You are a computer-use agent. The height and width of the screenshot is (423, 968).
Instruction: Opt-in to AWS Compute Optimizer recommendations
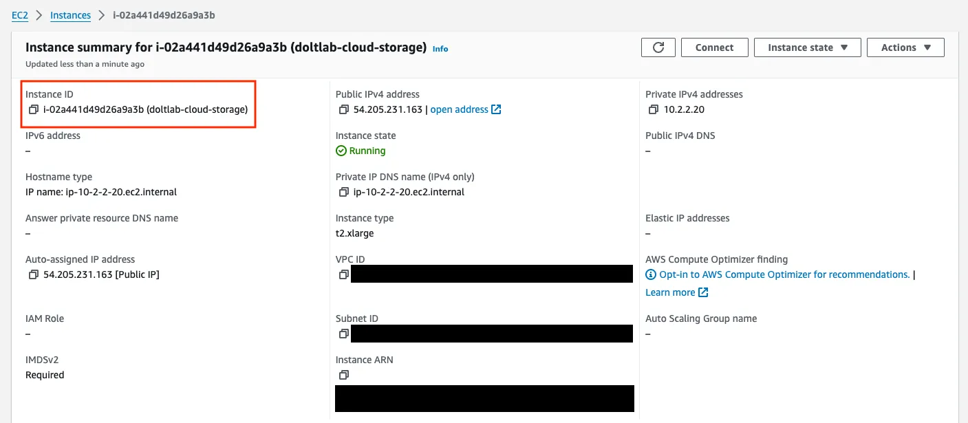pyautogui.click(x=784, y=274)
